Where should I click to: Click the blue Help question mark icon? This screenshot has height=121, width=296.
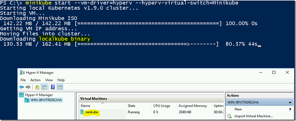click(x=53, y=87)
